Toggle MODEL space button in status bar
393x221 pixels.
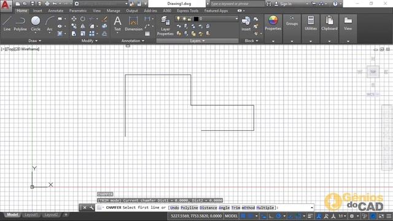(x=231, y=216)
